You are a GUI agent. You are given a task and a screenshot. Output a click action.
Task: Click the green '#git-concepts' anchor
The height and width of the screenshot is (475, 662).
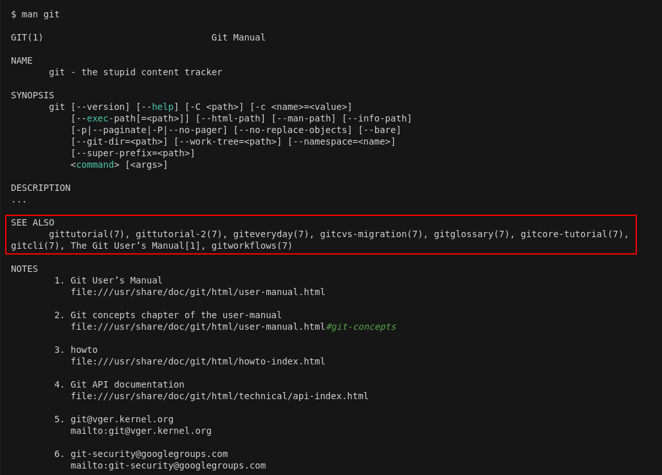pos(361,327)
